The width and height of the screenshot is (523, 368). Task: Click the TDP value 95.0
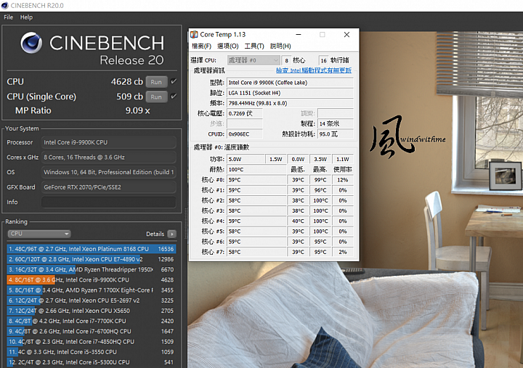tap(335, 134)
